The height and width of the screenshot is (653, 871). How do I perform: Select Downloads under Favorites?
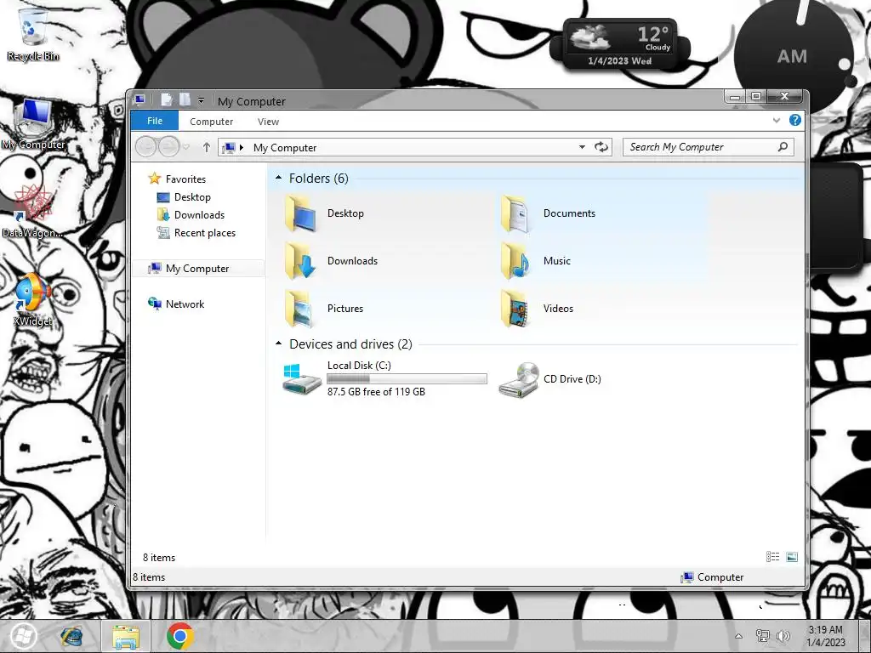point(199,215)
